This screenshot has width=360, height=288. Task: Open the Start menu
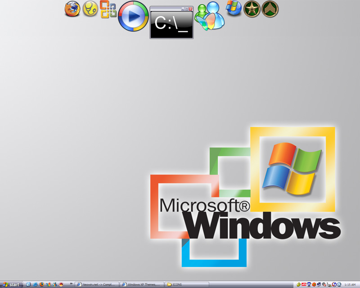[11, 284]
